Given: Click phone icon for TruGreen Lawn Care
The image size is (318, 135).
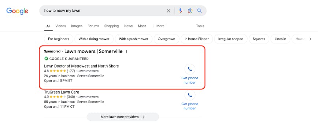Looking at the screenshot, I should 190,95.
